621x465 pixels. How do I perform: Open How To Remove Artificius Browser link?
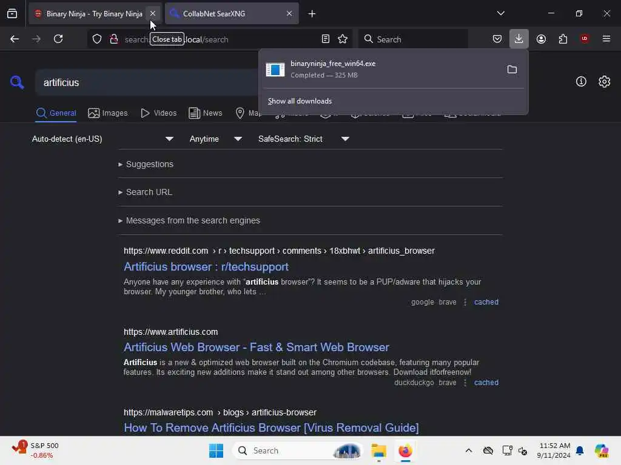(x=271, y=428)
